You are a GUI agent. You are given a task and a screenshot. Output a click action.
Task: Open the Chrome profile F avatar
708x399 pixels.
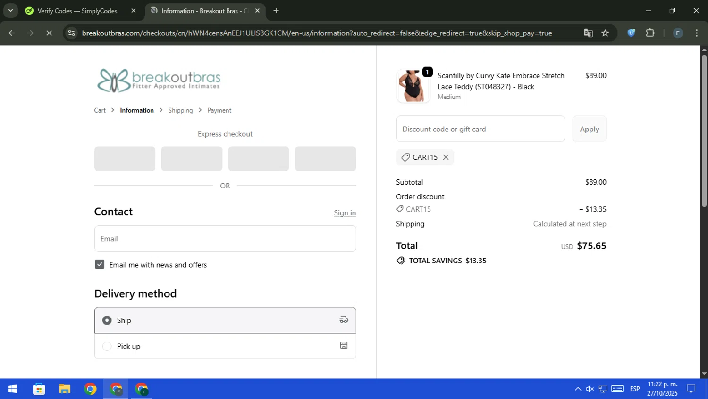(x=678, y=33)
